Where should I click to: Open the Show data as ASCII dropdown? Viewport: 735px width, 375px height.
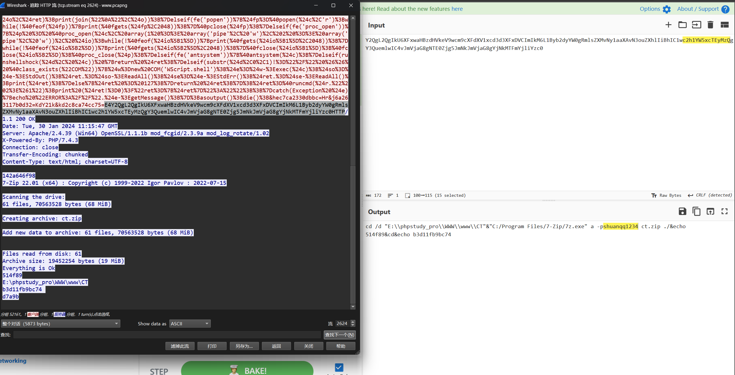pos(190,324)
